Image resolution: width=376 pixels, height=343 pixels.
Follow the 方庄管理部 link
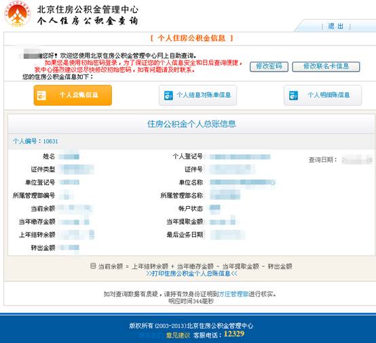coord(233,294)
